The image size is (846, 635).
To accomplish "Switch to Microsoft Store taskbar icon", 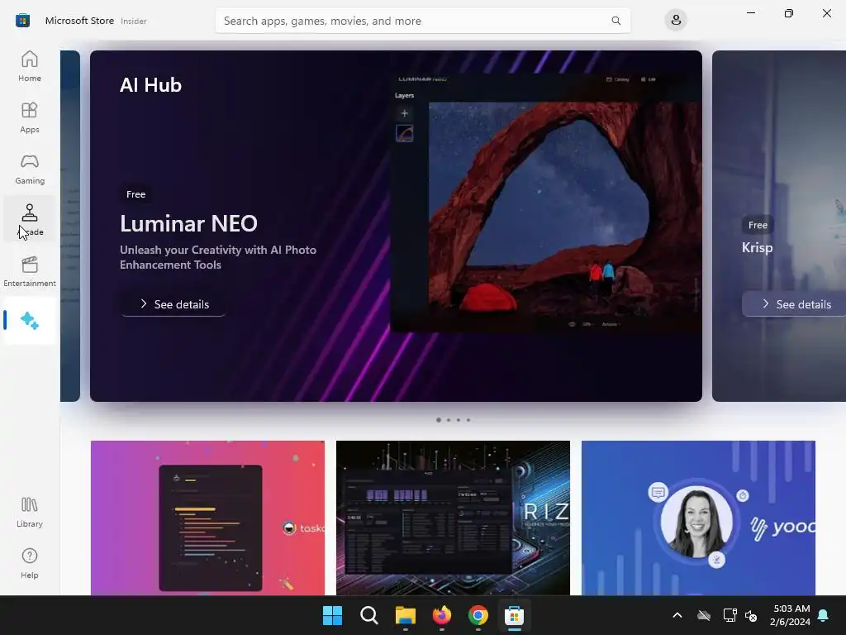I will click(514, 615).
